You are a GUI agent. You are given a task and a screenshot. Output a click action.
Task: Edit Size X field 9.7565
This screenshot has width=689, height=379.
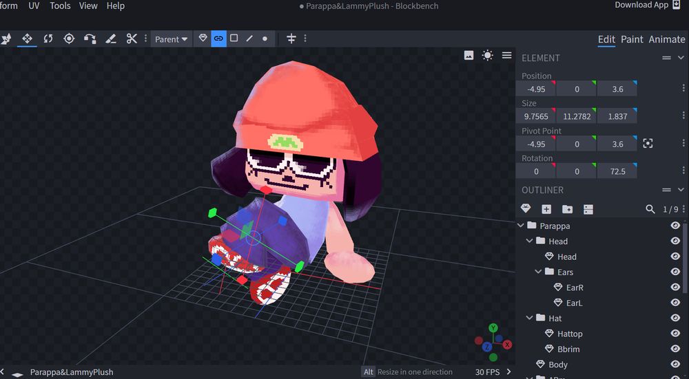pyautogui.click(x=535, y=116)
